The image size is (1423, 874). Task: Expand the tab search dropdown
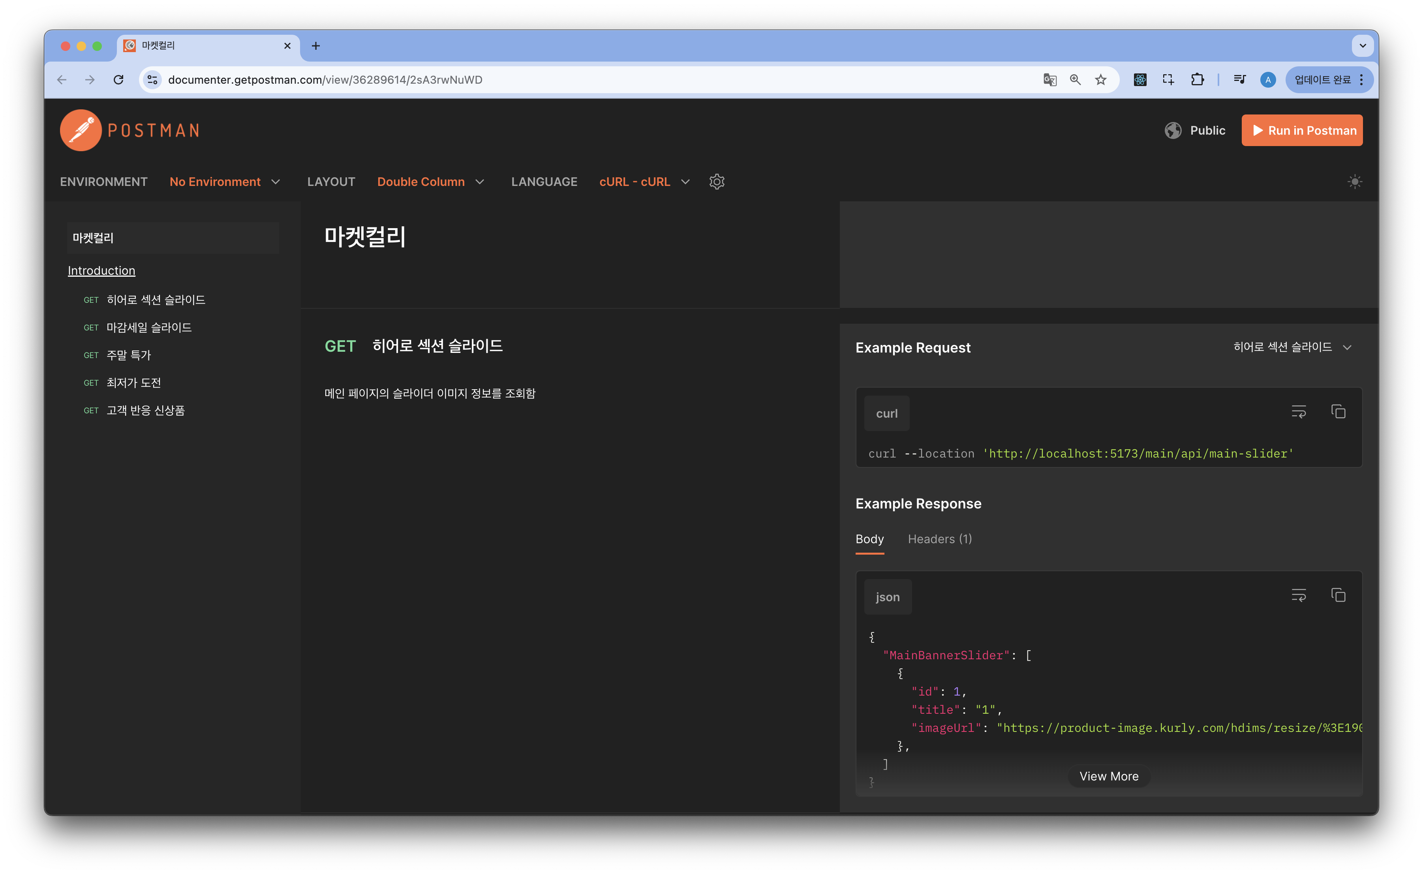1362,46
